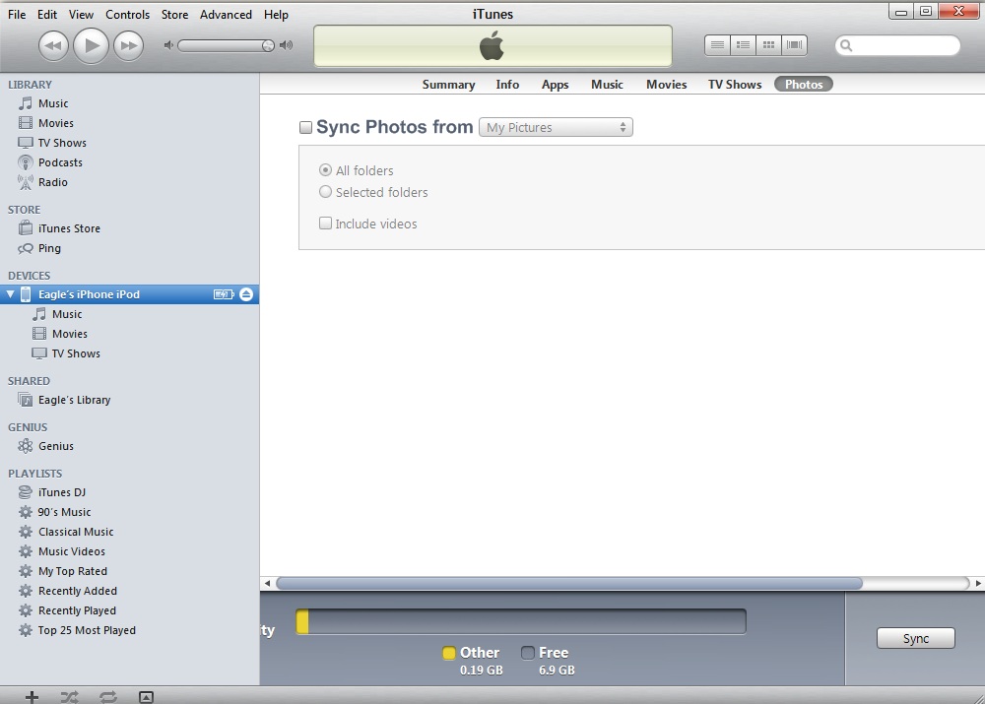Click the device battery status icon
The image size is (985, 704).
[224, 294]
